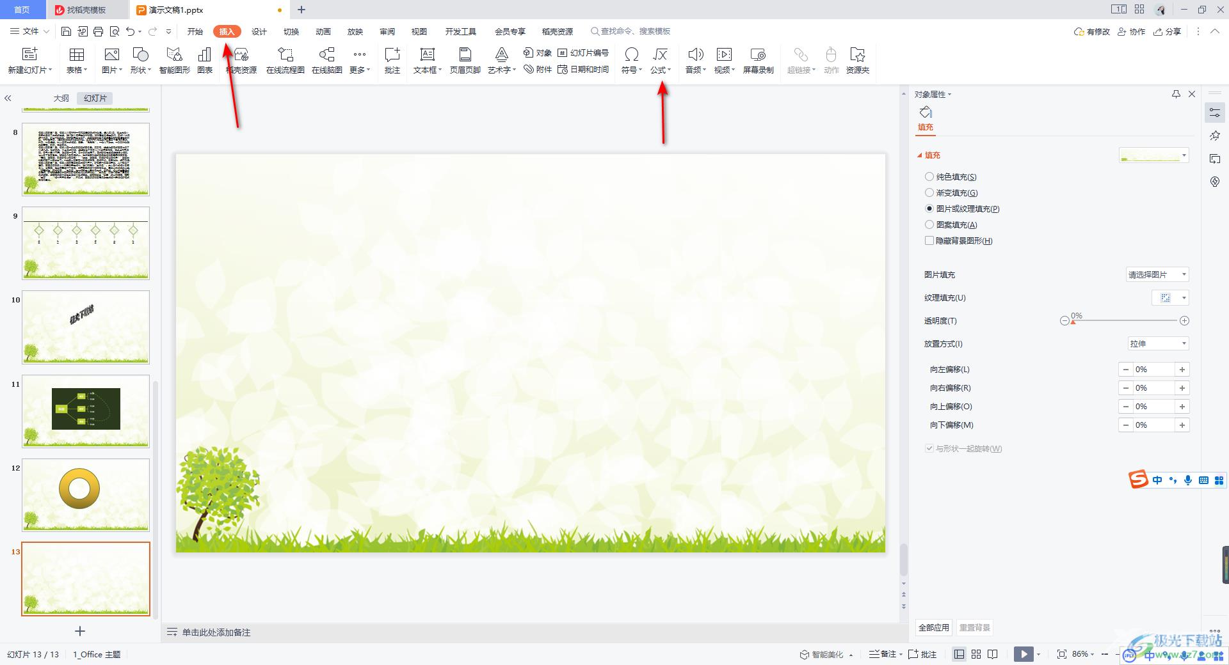The width and height of the screenshot is (1229, 665).
Task: Open Placement Mode (拉伸) dropdown
Action: tap(1159, 344)
